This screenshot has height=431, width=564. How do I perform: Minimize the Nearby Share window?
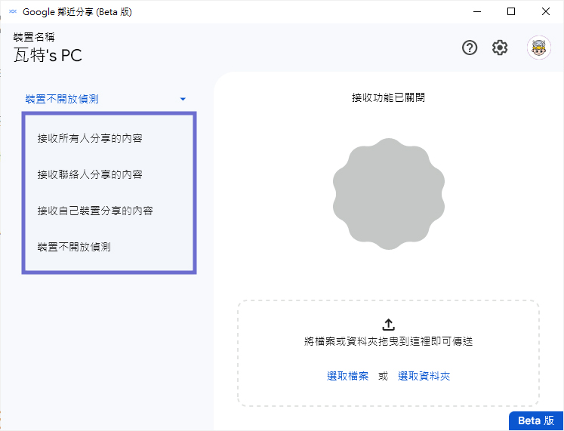coord(477,12)
